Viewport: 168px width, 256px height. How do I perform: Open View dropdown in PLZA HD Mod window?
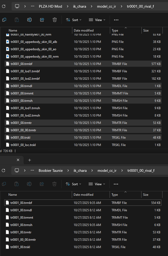click(97, 20)
